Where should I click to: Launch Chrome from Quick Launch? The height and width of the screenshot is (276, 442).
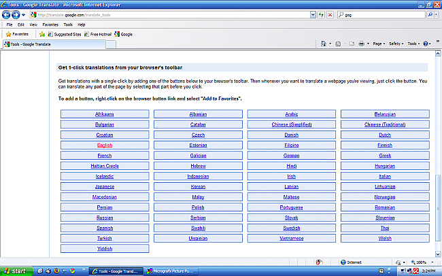[72, 271]
